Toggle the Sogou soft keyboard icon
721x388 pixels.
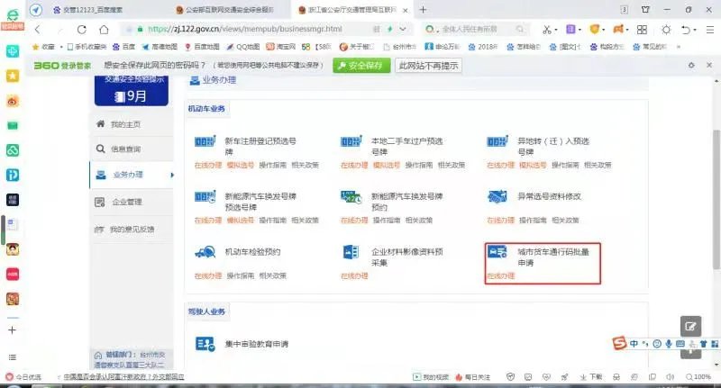680,344
